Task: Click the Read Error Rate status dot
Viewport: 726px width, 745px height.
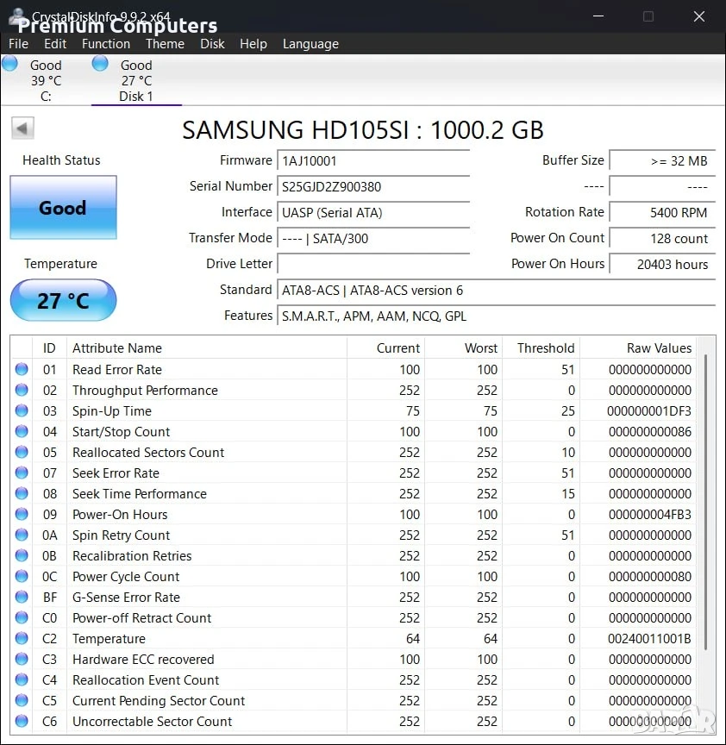Action: (22, 369)
